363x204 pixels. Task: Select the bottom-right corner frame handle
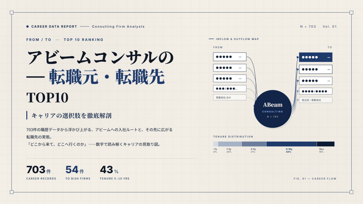351,192
